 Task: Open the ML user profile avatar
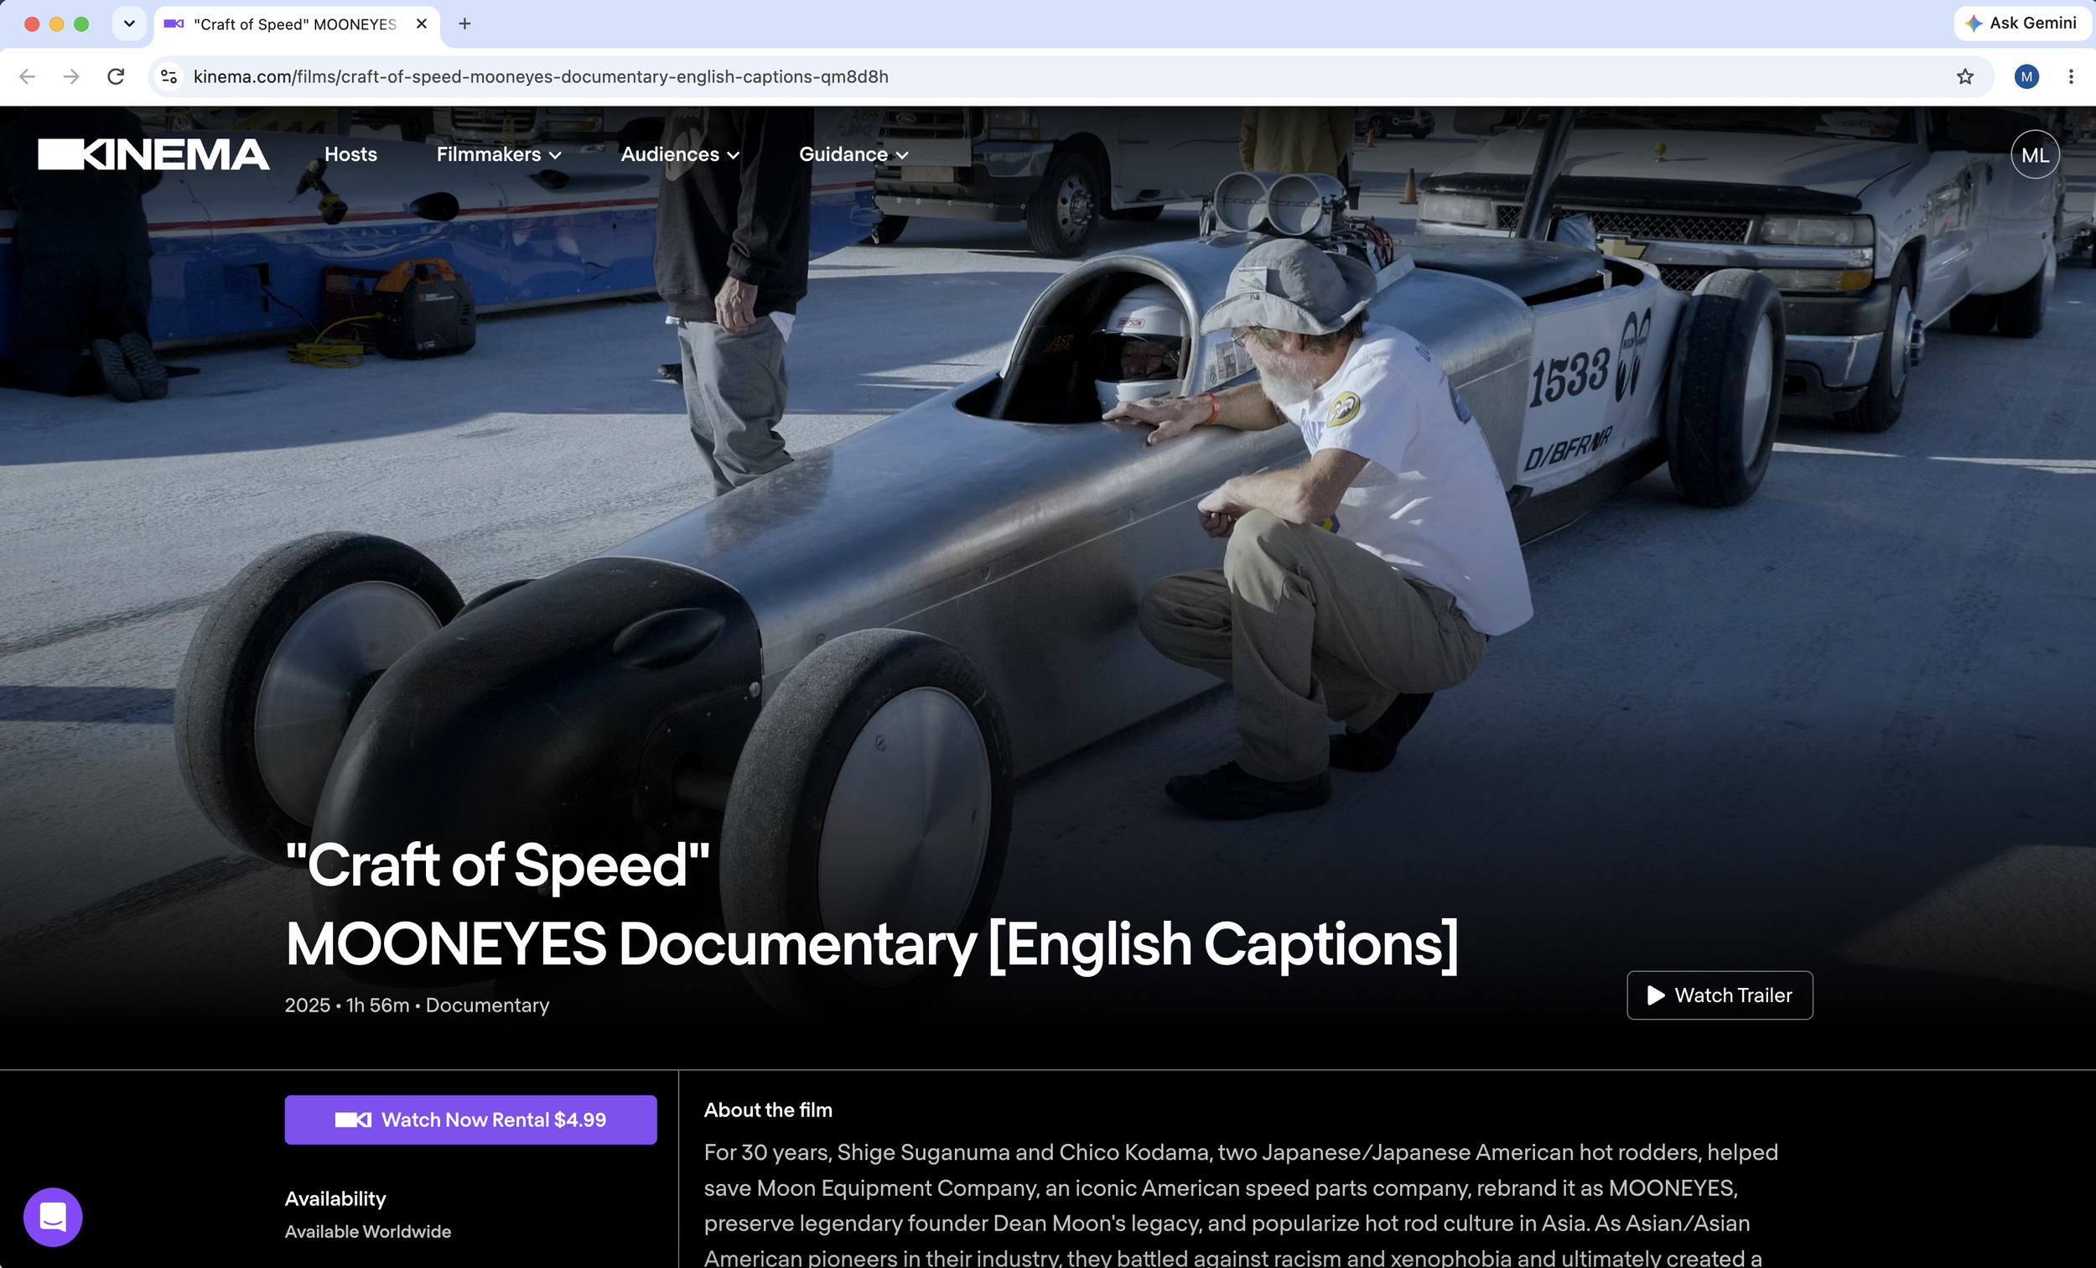[2035, 154]
